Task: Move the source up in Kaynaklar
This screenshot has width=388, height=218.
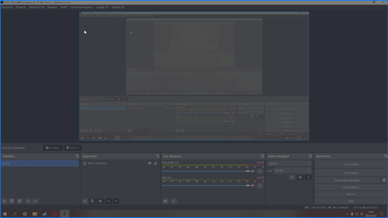Action: click(108, 201)
